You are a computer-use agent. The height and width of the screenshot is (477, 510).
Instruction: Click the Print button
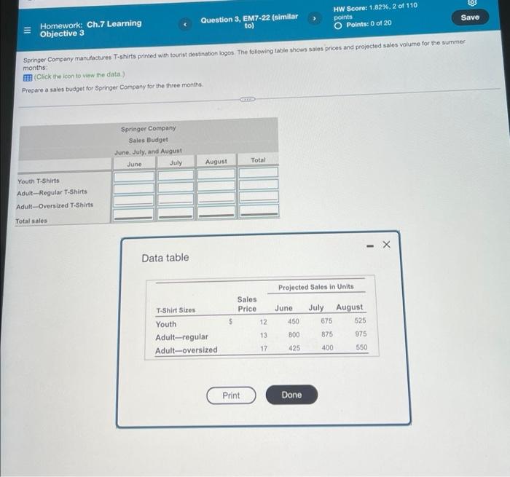(x=231, y=395)
